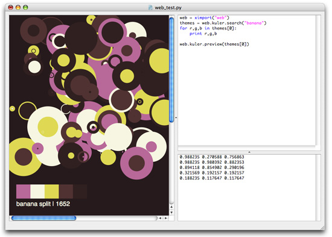The image size is (332, 237).
Task: Click the canvas scroll down arrow
Action: point(171,212)
